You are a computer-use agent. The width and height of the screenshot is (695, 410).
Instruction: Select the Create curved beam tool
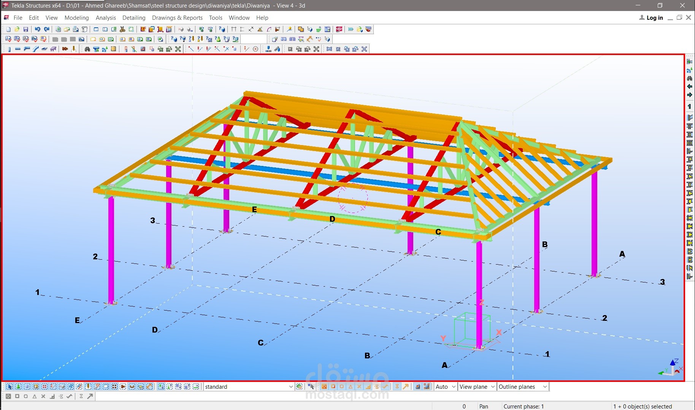pyautogui.click(x=35, y=49)
